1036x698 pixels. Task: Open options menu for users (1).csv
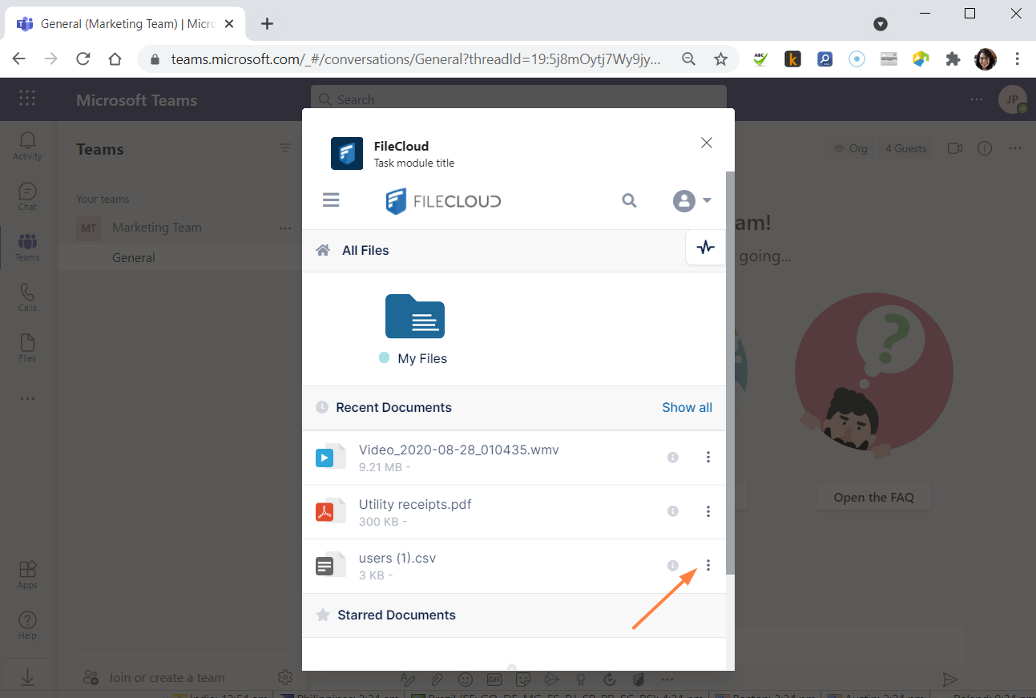[708, 565]
